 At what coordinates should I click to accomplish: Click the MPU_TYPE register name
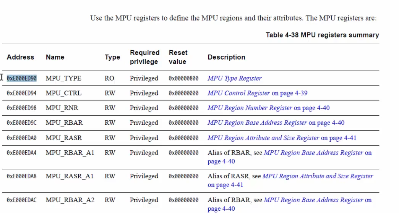pyautogui.click(x=63, y=78)
